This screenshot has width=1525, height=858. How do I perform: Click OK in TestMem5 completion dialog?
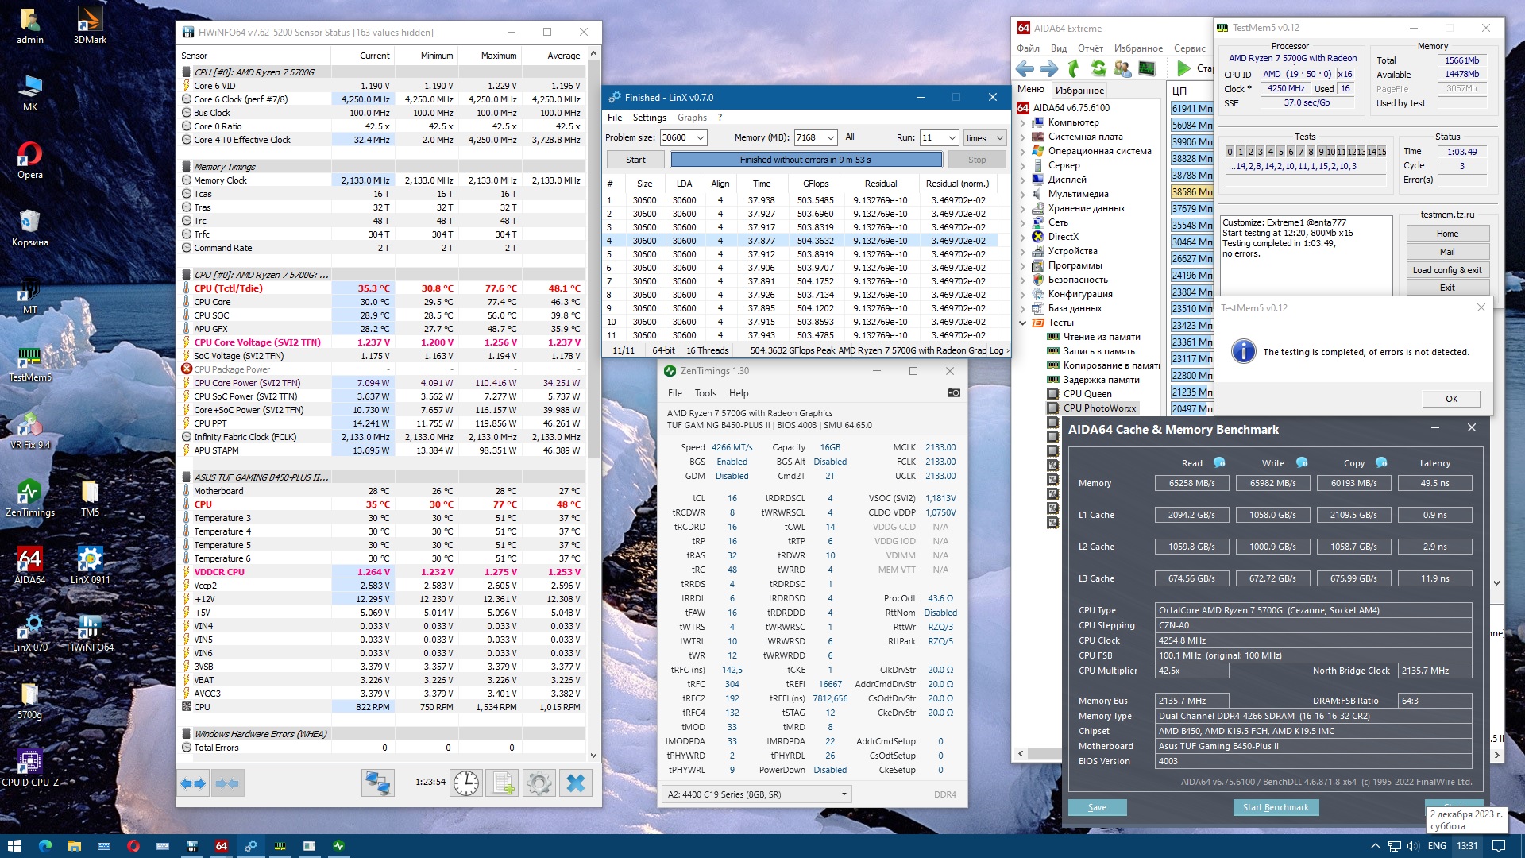tap(1450, 399)
